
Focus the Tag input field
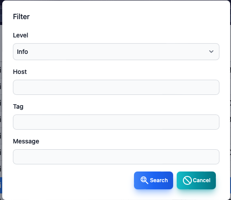coord(116,122)
